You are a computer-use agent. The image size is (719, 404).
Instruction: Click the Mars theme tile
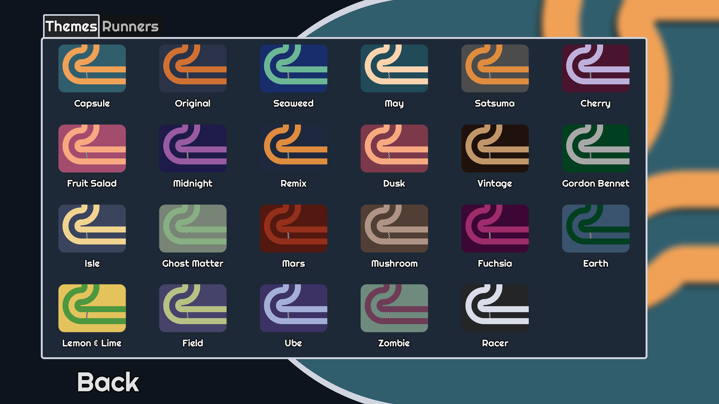294,229
